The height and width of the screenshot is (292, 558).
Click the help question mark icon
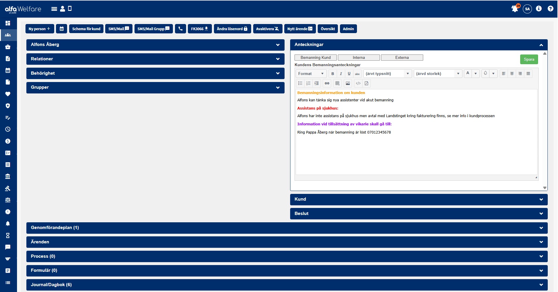(x=550, y=8)
